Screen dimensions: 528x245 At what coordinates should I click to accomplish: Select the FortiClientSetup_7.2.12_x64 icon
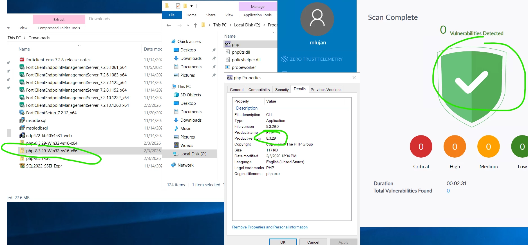click(x=22, y=113)
